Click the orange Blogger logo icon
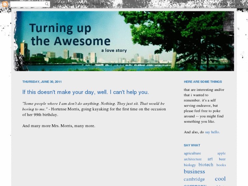 (5, 4)
